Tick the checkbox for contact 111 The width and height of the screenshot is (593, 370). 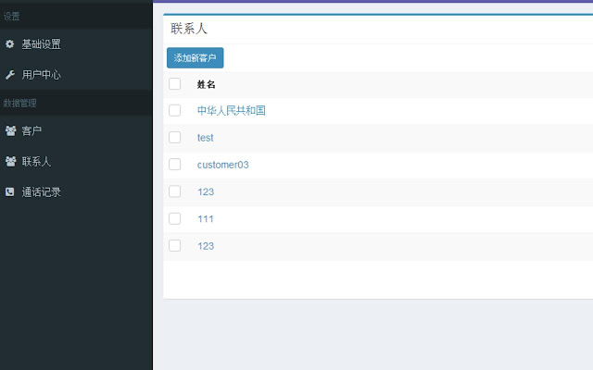tap(175, 218)
